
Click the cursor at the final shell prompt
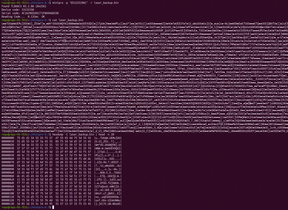(53, 207)
